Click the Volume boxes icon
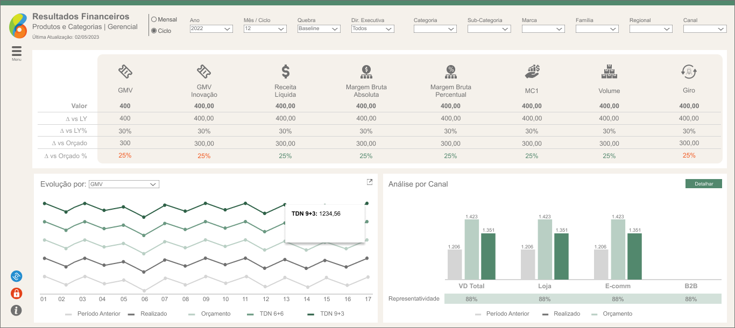 (609, 71)
